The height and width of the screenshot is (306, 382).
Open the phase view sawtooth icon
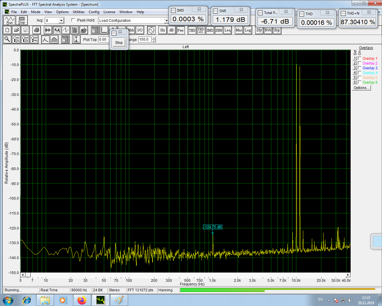click(x=66, y=30)
